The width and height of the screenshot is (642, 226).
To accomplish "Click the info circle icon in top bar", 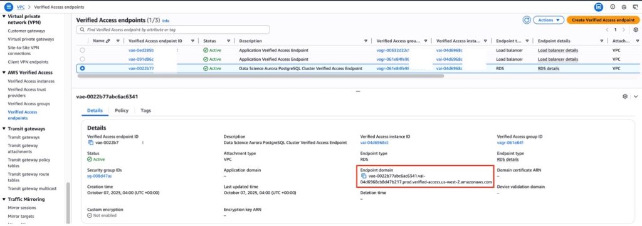I will 613,7.
